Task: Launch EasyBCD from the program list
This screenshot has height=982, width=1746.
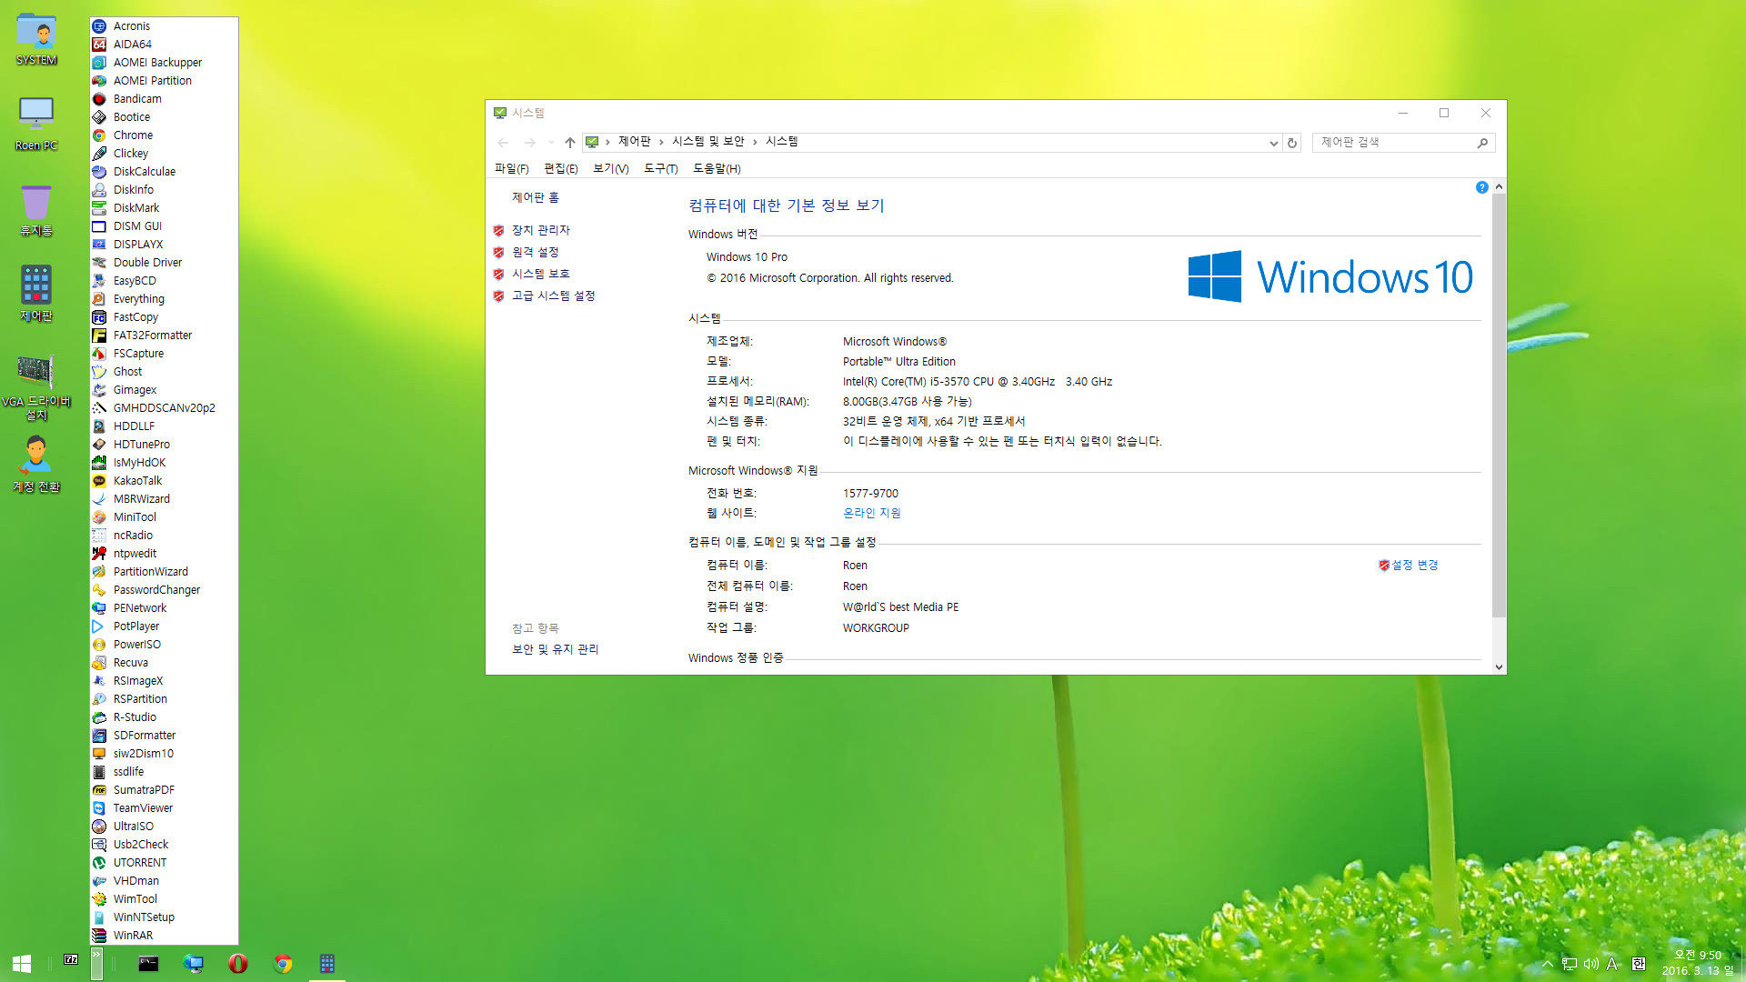Action: click(164, 281)
